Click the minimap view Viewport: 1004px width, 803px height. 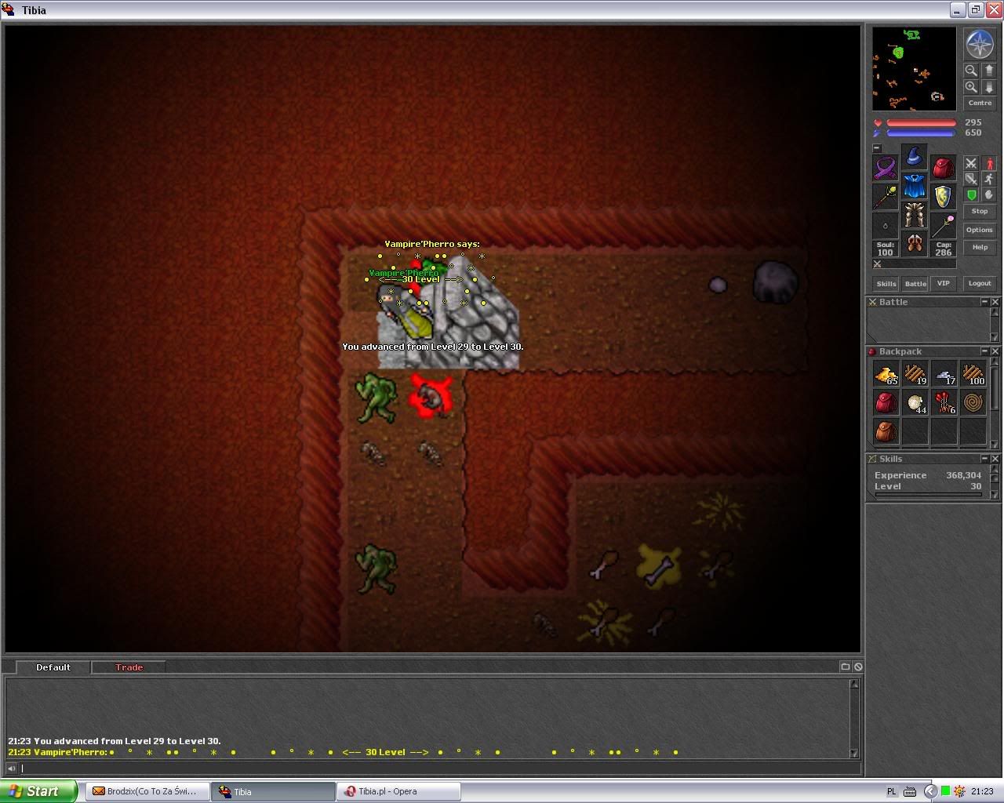click(x=915, y=69)
